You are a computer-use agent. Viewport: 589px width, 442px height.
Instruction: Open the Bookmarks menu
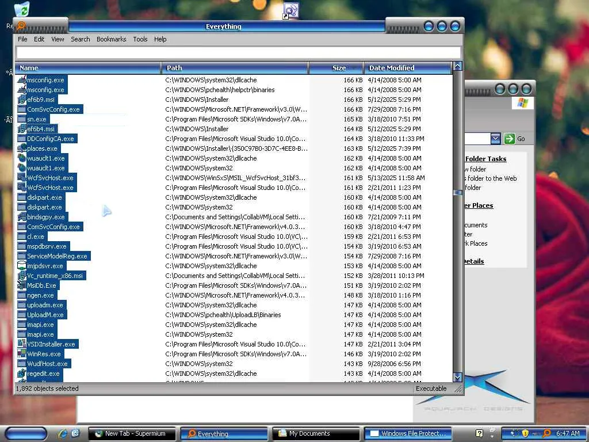pos(111,39)
